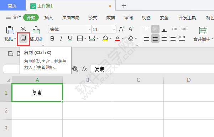
Task: Expand the clear eraser dropdown arrow
Action: click(x=136, y=39)
